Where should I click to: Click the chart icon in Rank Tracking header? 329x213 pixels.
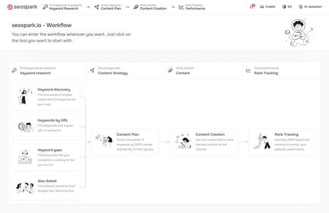(x=248, y=71)
